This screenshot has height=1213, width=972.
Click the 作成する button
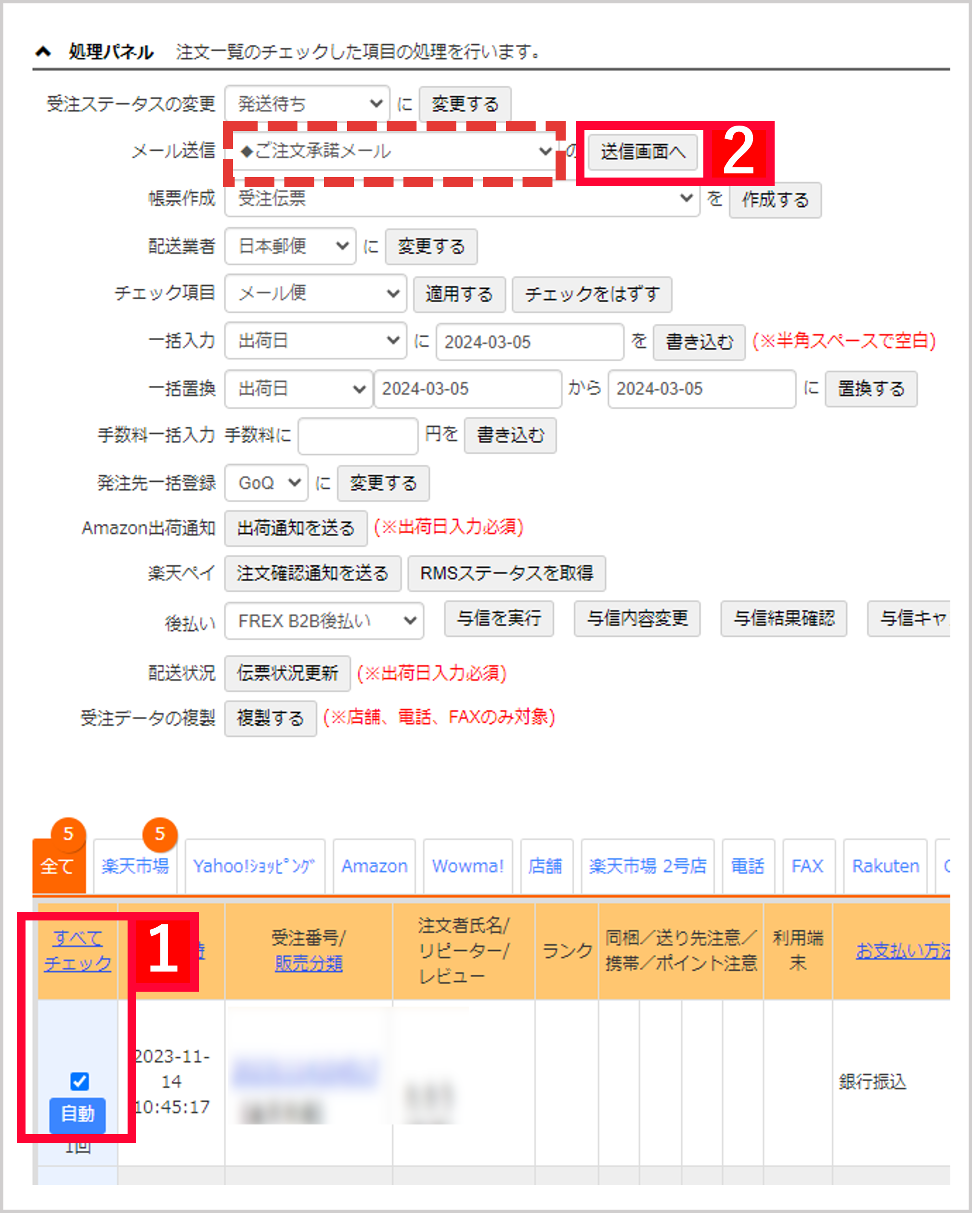click(775, 200)
